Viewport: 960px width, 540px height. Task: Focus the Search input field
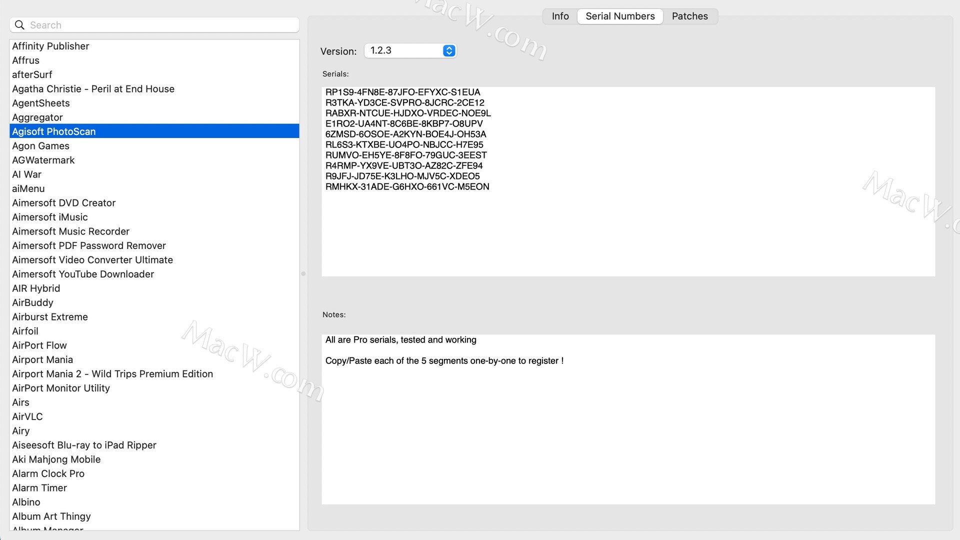click(x=154, y=25)
